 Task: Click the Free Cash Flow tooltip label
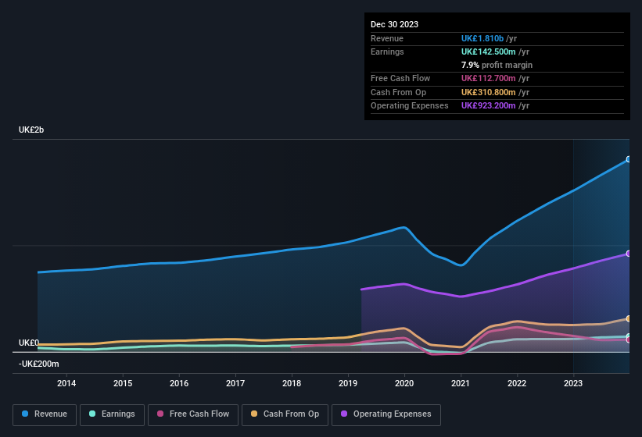(x=400, y=78)
